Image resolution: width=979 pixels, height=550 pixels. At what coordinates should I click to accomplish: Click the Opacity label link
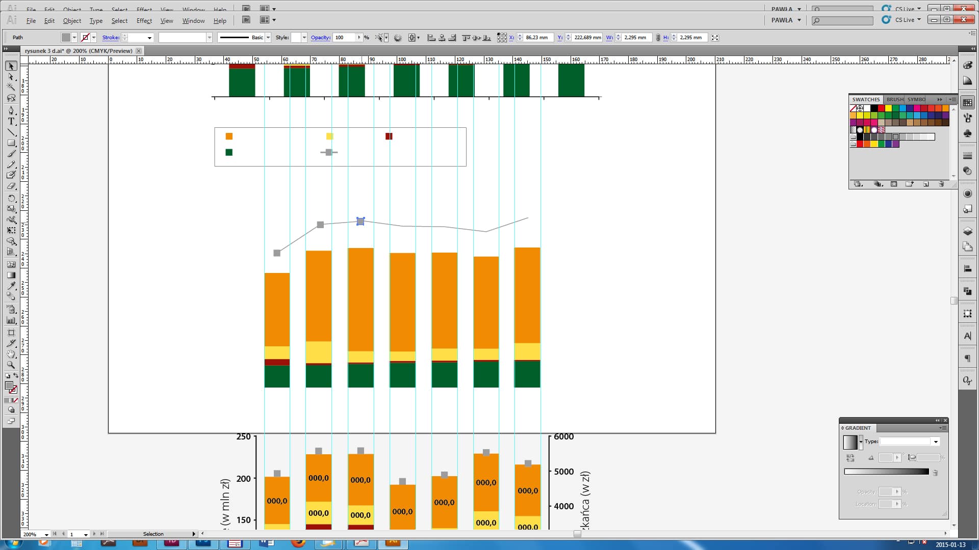pos(320,38)
